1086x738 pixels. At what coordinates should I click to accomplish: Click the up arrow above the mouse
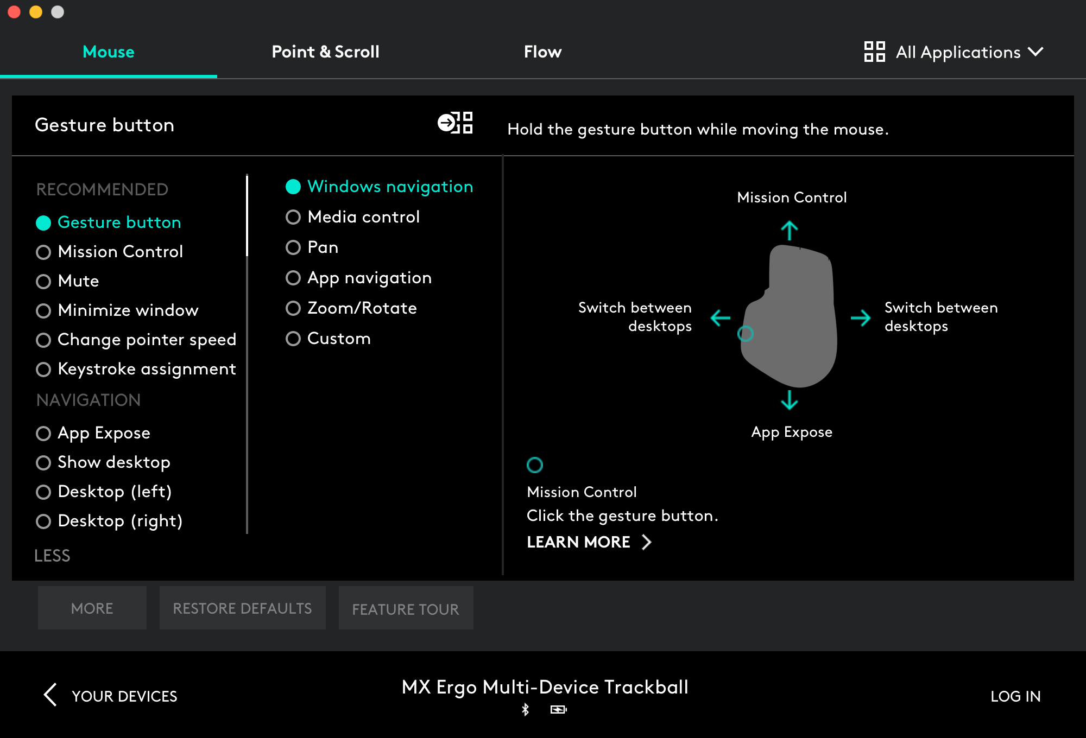pos(789,231)
